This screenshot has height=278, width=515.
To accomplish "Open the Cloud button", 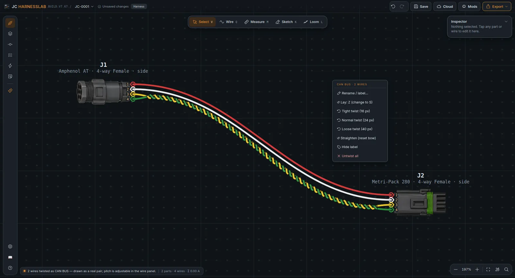I will 445,6.
